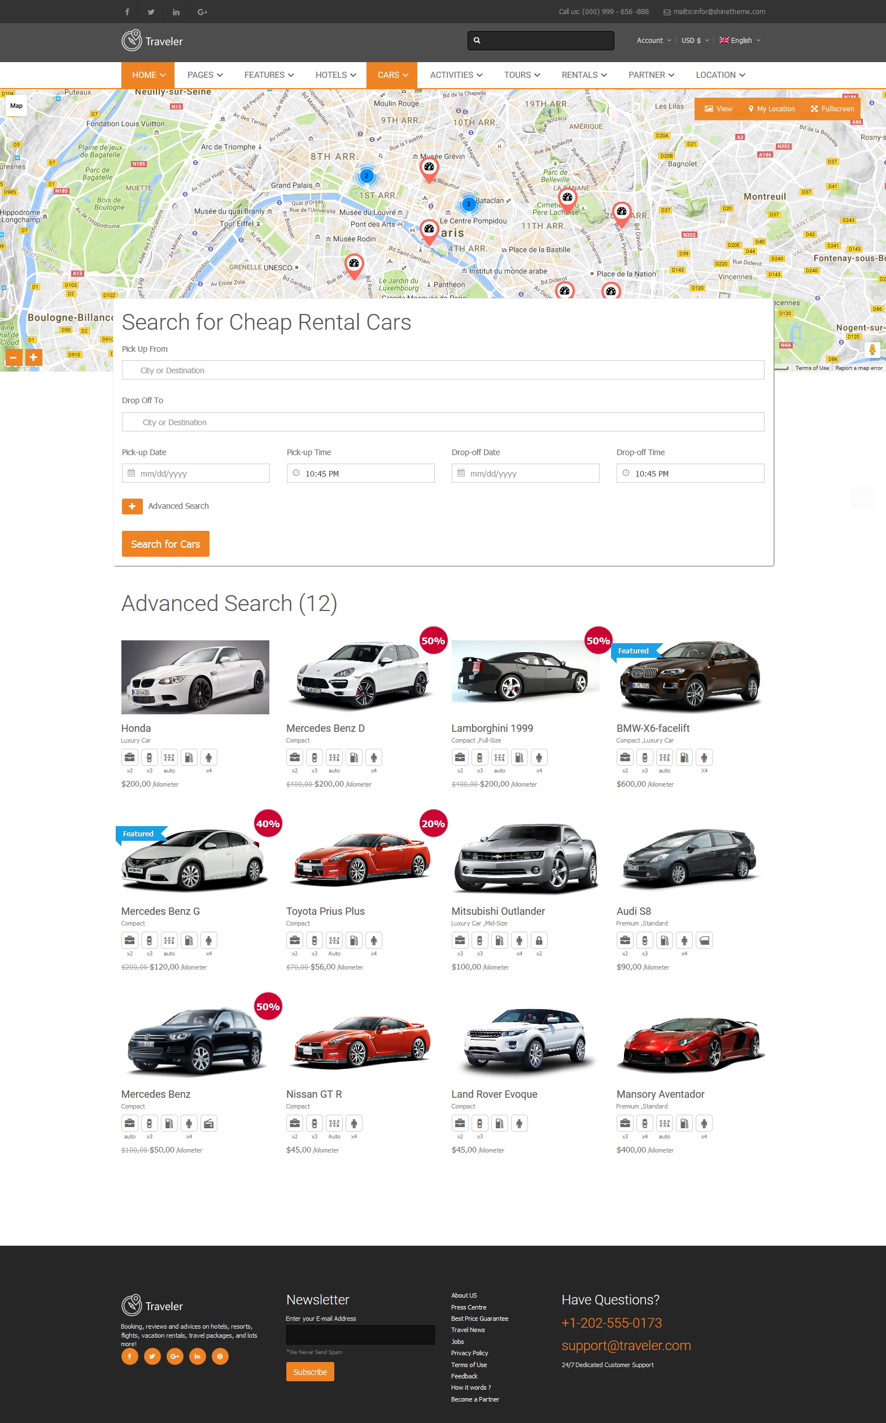Expand the Features menu

pos(269,75)
